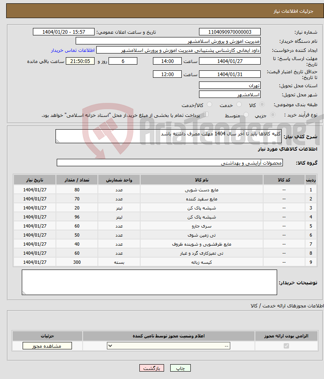
Task: Click the item name مایع دست شویی
Action: (201, 190)
